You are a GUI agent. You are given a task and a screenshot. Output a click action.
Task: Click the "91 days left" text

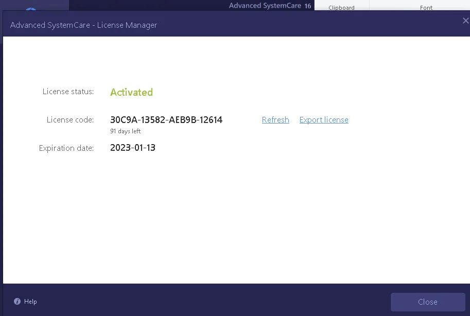click(125, 131)
